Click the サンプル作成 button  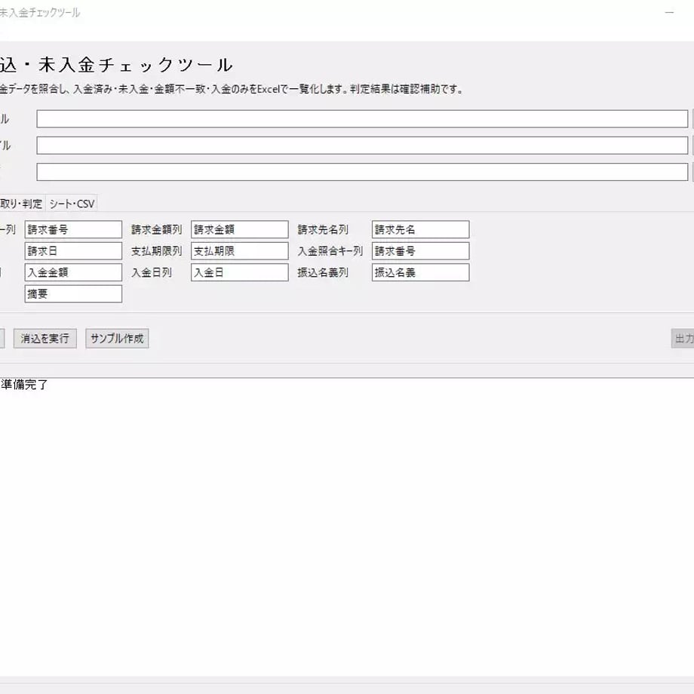point(117,339)
